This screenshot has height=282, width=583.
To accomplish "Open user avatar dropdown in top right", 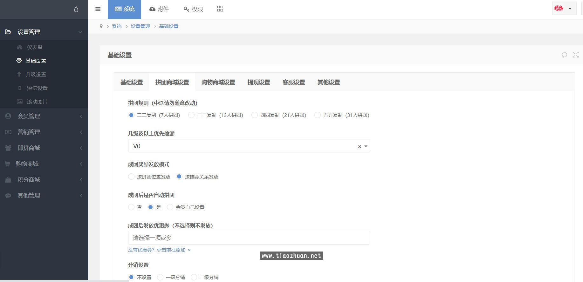I will (x=564, y=9).
